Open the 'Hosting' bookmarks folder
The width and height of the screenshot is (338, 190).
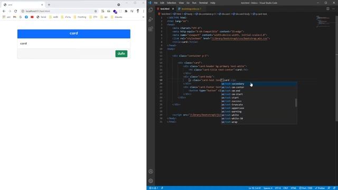coord(80,17)
